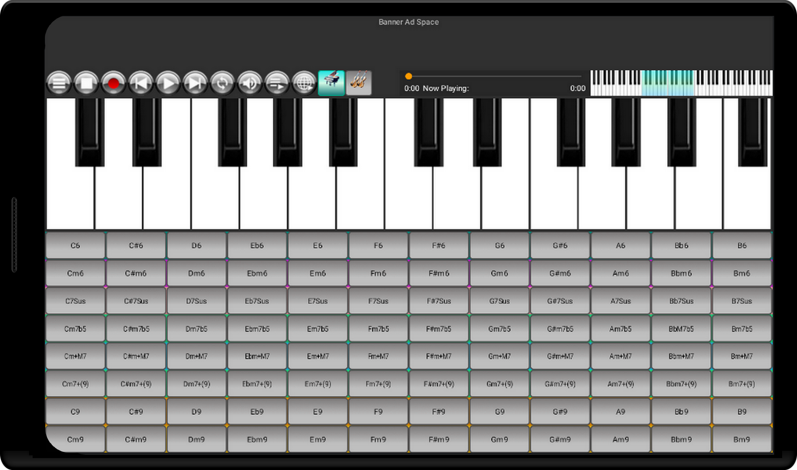Viewport: 797px width, 470px height.
Task: Play the Ebm+M7 chord
Action: (257, 356)
